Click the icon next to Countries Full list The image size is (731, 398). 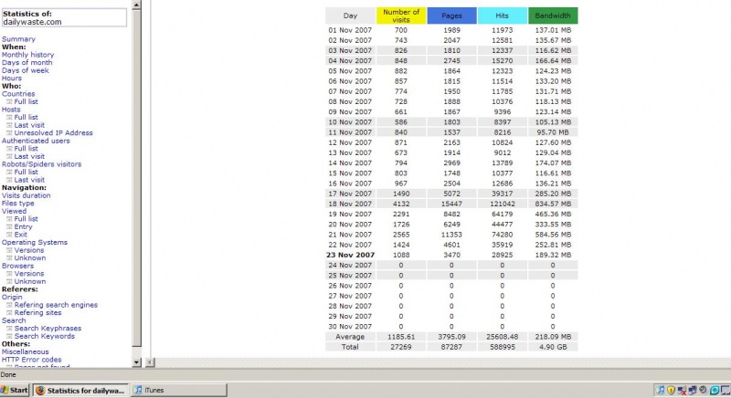[10, 101]
